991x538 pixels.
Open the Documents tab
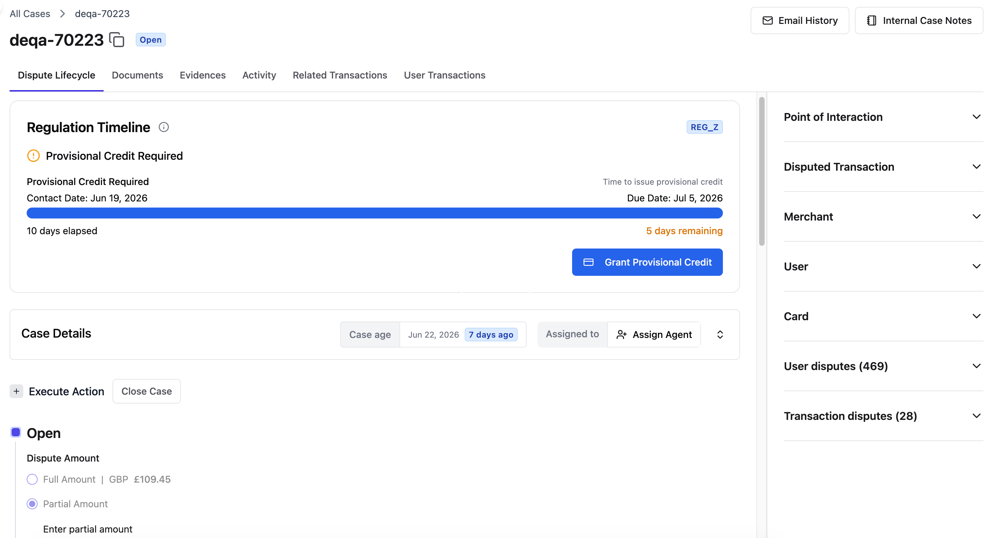pyautogui.click(x=137, y=75)
